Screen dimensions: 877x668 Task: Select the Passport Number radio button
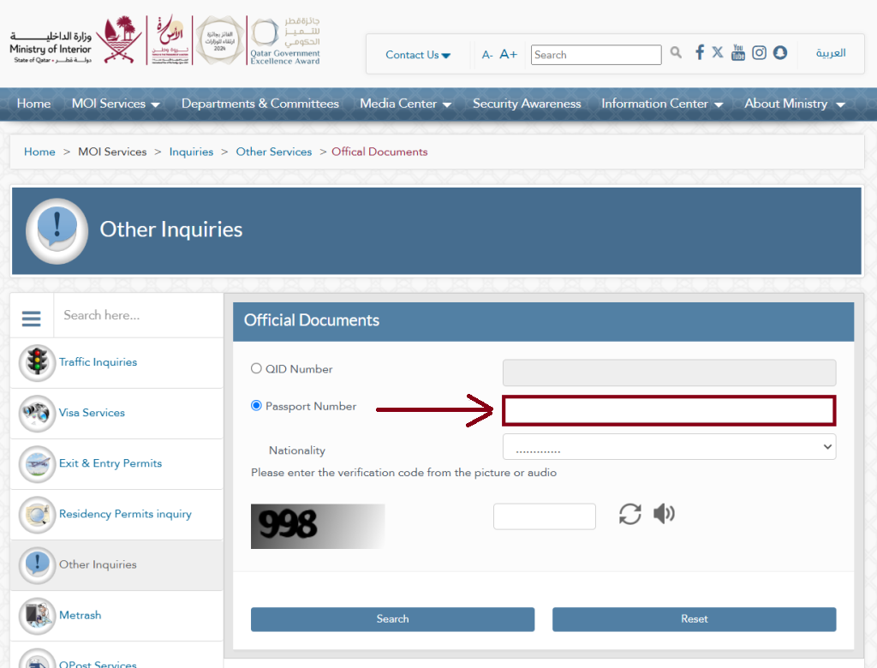(x=256, y=406)
